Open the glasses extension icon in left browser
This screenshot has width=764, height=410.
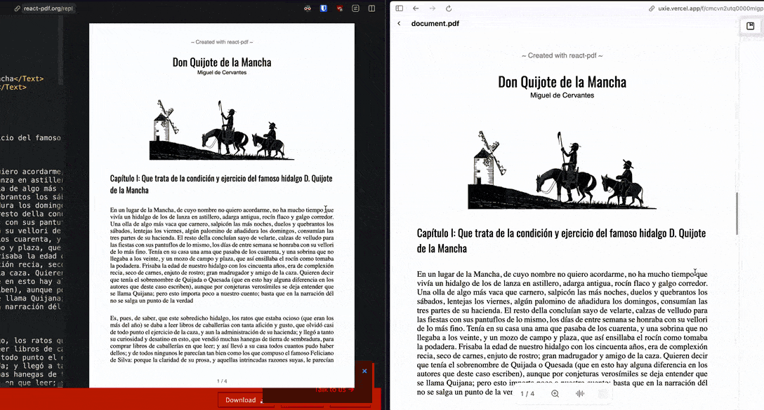pos(308,8)
